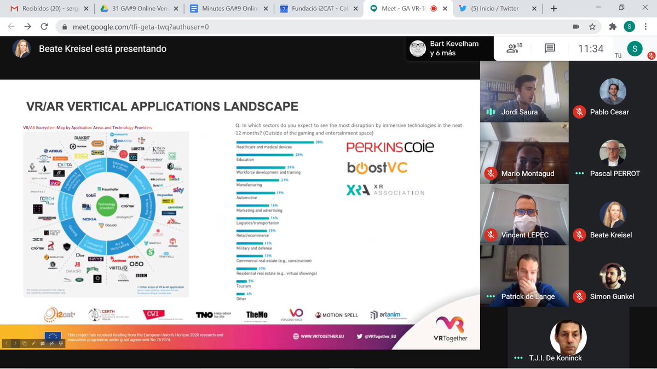Click the muted microphone icon beside Mario Montagud
The width and height of the screenshot is (657, 369).
491,173
